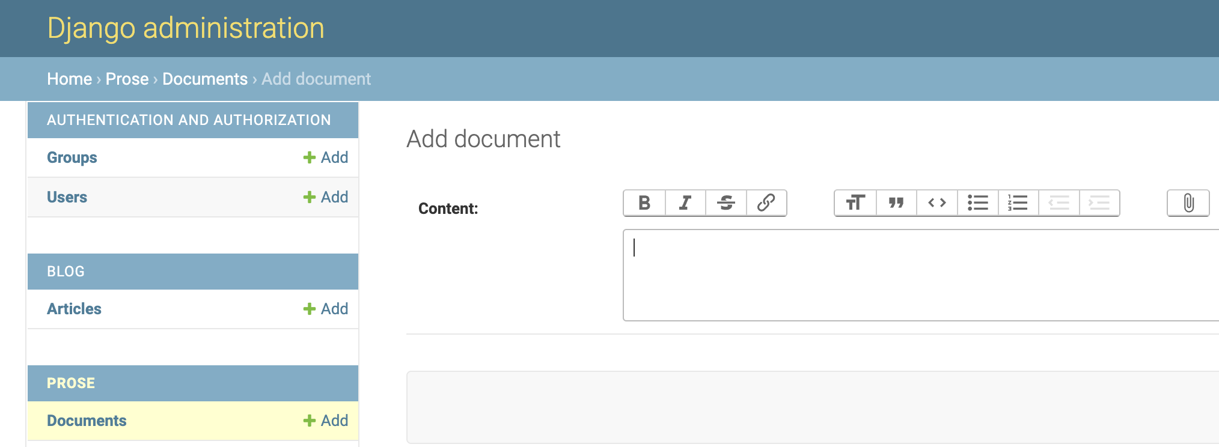Open the Users model link
This screenshot has width=1219, height=447.
pos(67,197)
